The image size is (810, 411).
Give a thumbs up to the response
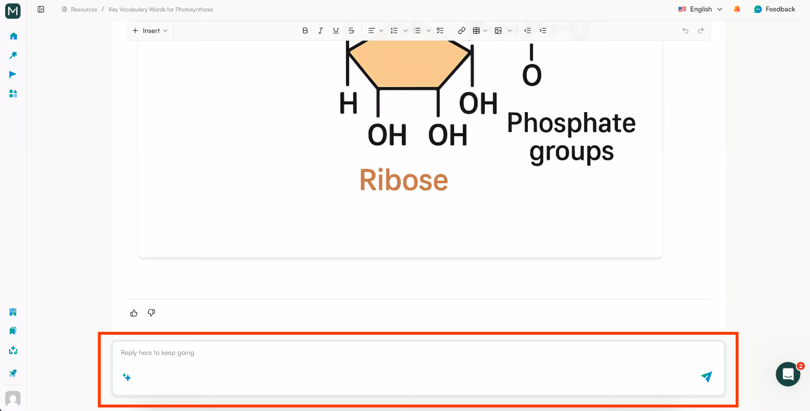click(134, 313)
